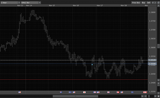This screenshot has width=160, height=98.
Task: Click the minus button of the horizontal zoom control
Action: pyautogui.click(x=145, y=96)
